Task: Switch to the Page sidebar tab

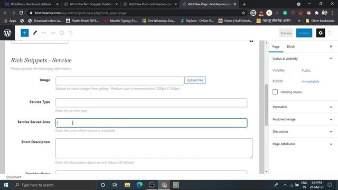Action: click(x=276, y=46)
